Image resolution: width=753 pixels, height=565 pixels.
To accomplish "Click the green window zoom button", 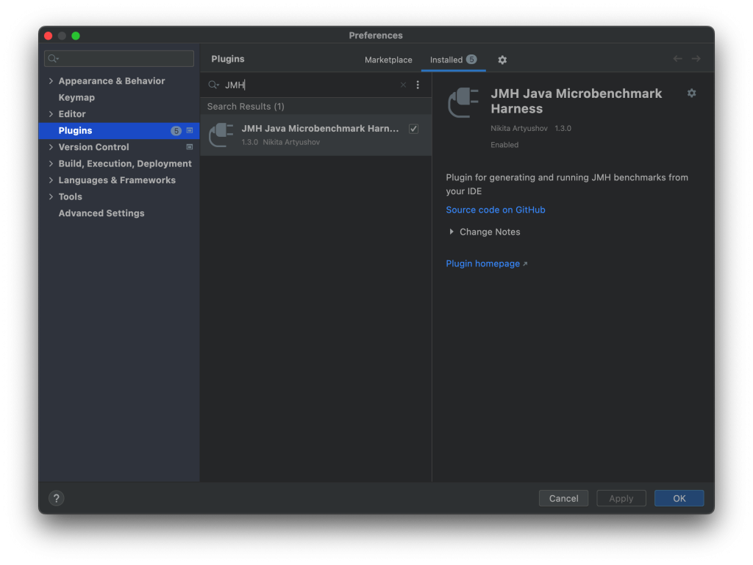I will 76,35.
